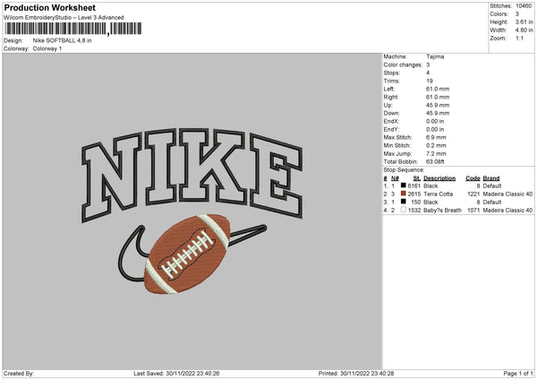Click the 'Baby?s Breath' description
Screen dimensions: 537x380
pos(442,211)
